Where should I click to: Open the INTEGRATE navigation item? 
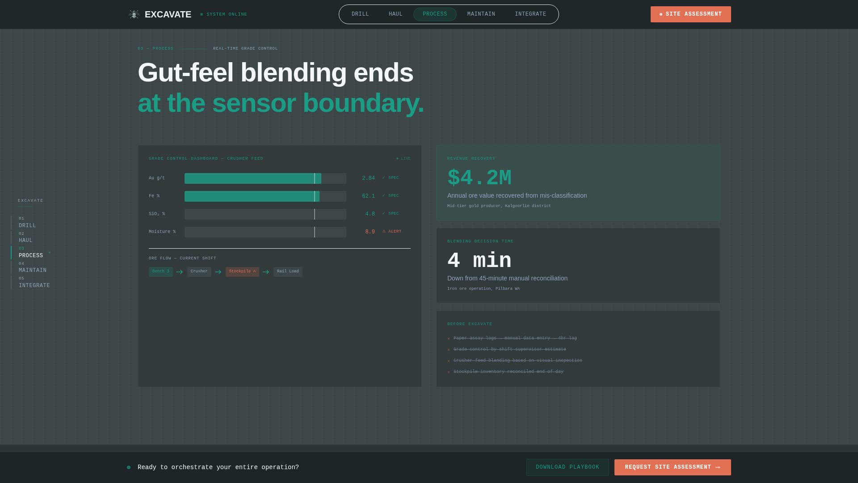coord(530,14)
